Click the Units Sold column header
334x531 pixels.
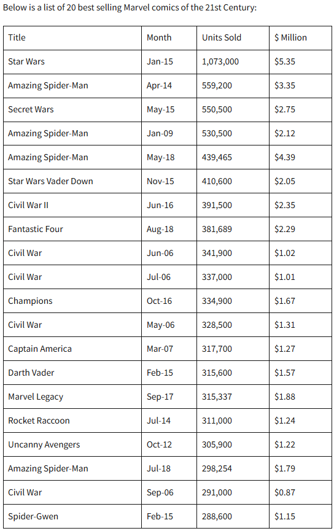tap(233, 38)
